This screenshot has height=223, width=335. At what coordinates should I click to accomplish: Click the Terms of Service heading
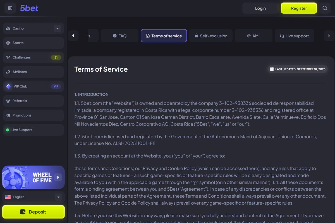point(101,69)
